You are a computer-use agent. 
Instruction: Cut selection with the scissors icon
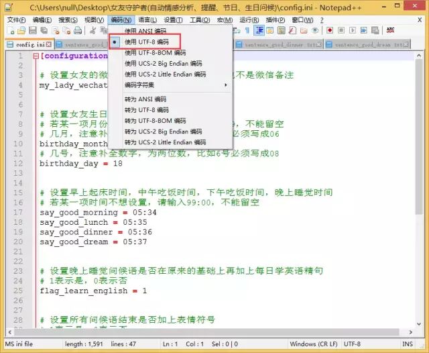(x=93, y=30)
